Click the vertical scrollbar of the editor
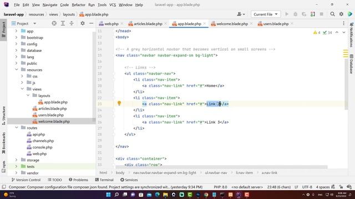This screenshot has width=355, height=199. 346,84
